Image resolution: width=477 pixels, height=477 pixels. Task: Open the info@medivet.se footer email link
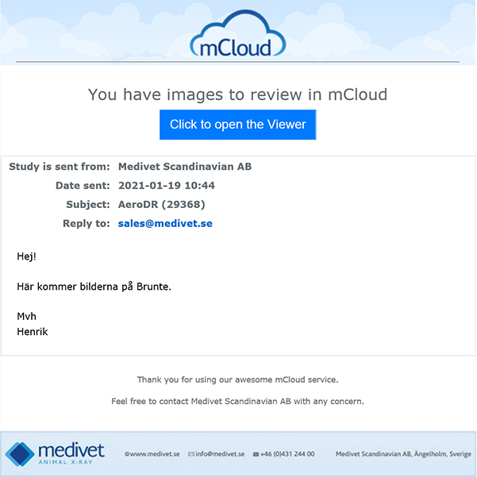220,454
